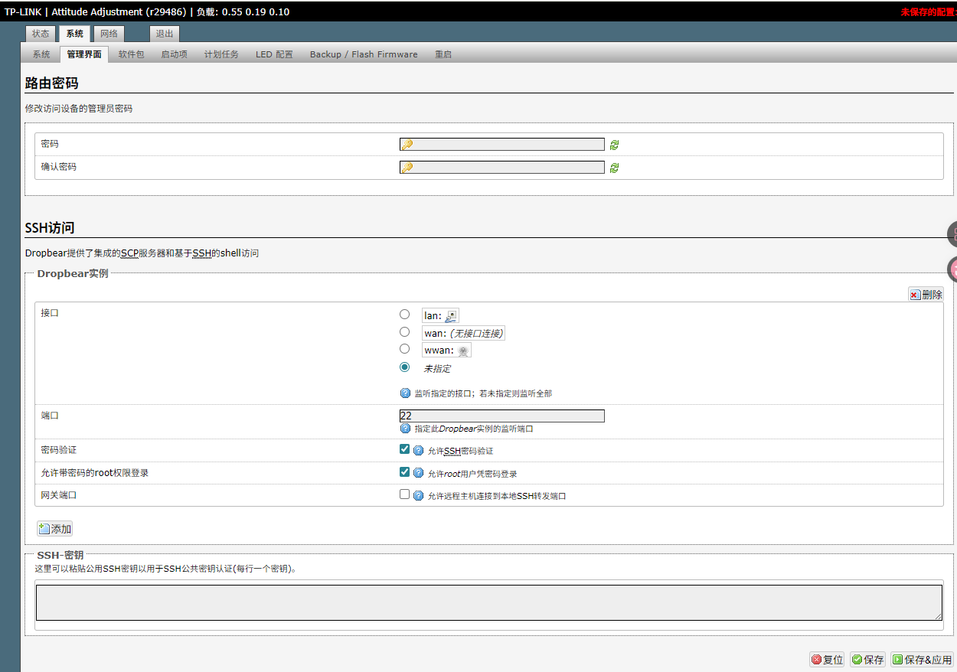Uncheck 允许带密码的root权限登录 checkbox

(404, 472)
